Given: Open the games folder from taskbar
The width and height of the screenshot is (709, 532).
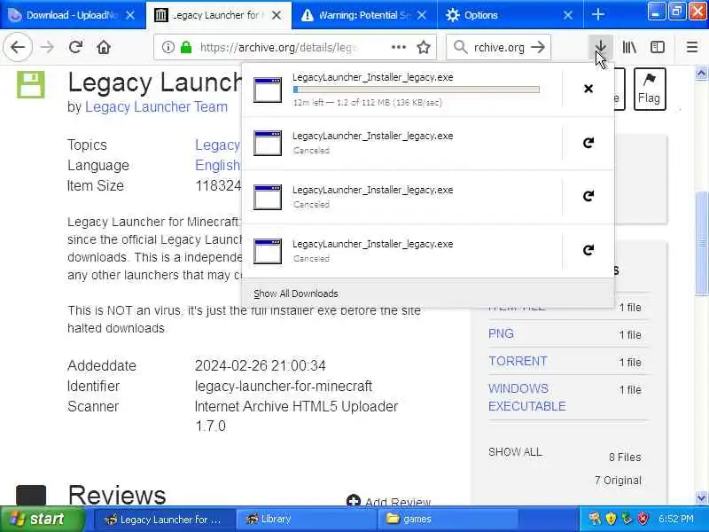Looking at the screenshot, I should point(448,519).
